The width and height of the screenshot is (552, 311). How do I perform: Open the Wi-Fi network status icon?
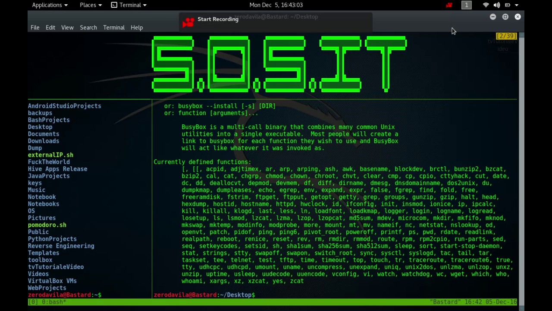[486, 5]
